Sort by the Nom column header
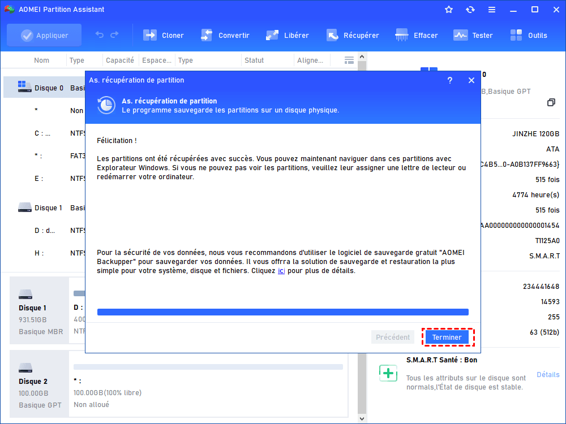The width and height of the screenshot is (566, 424). click(x=41, y=60)
